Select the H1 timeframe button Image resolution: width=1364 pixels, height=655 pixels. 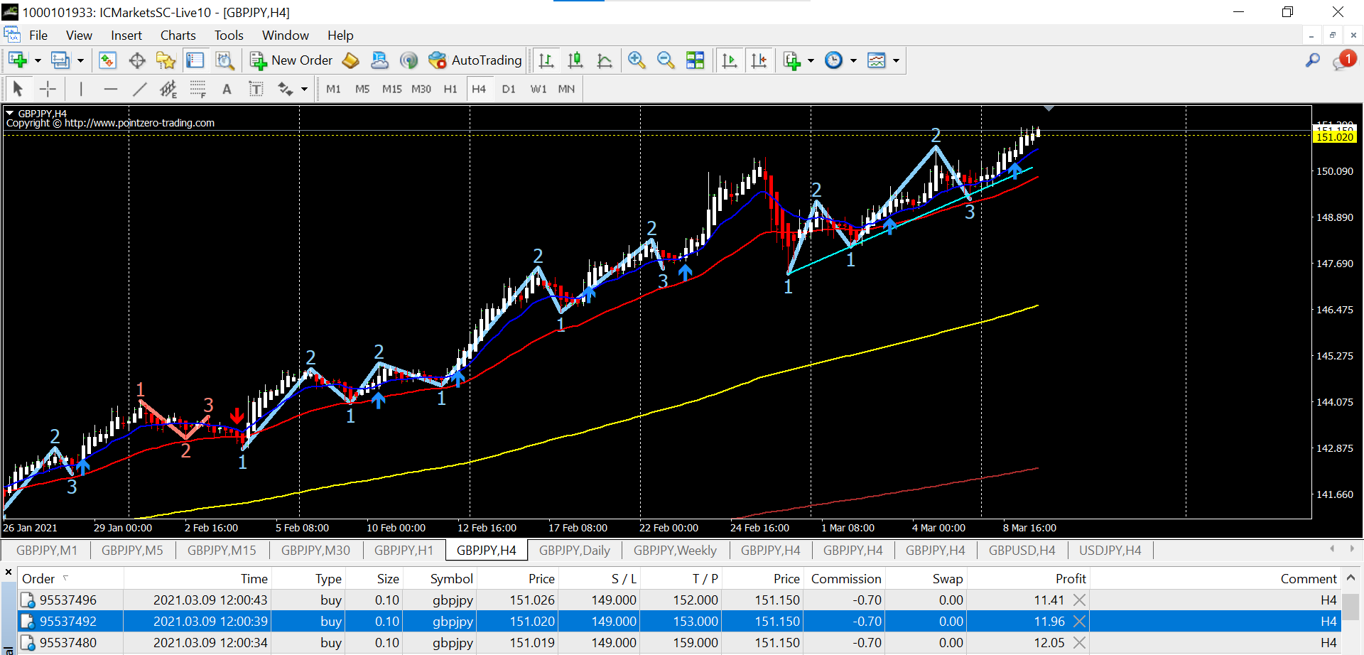click(450, 89)
